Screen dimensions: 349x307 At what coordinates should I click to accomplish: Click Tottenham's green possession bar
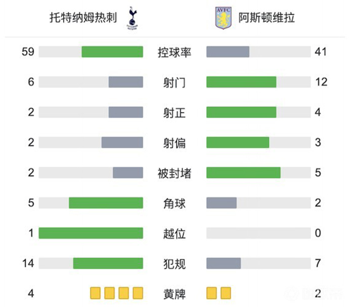point(112,52)
